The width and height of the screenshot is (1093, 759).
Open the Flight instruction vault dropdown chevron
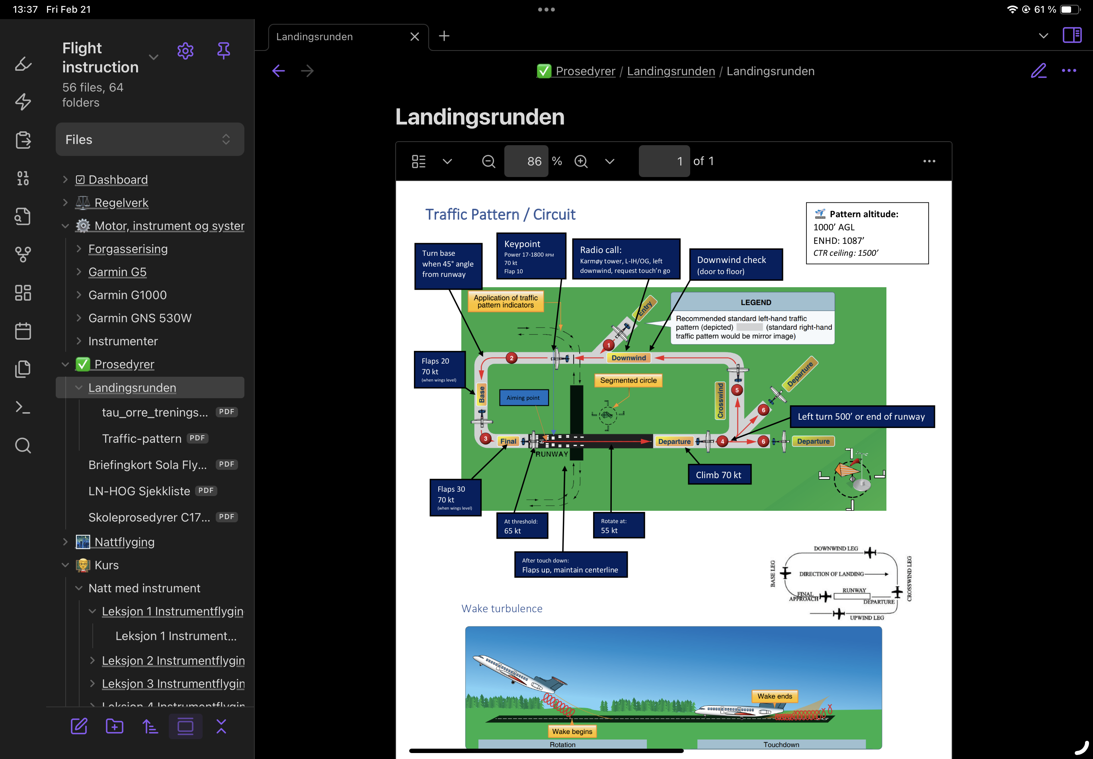(153, 57)
